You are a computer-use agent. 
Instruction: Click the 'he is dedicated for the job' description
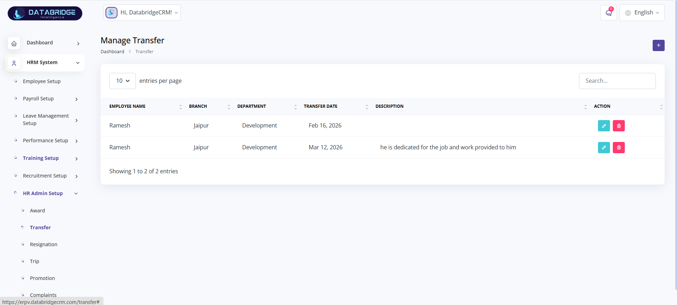point(448,148)
